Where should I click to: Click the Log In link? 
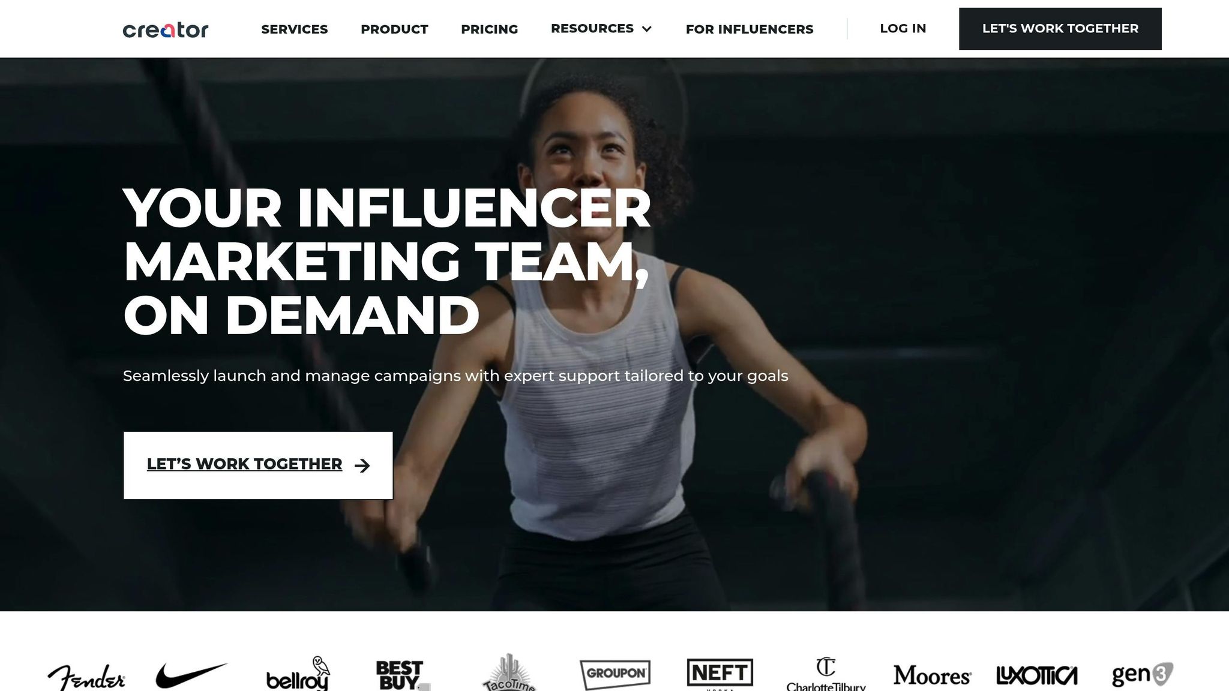pos(903,28)
